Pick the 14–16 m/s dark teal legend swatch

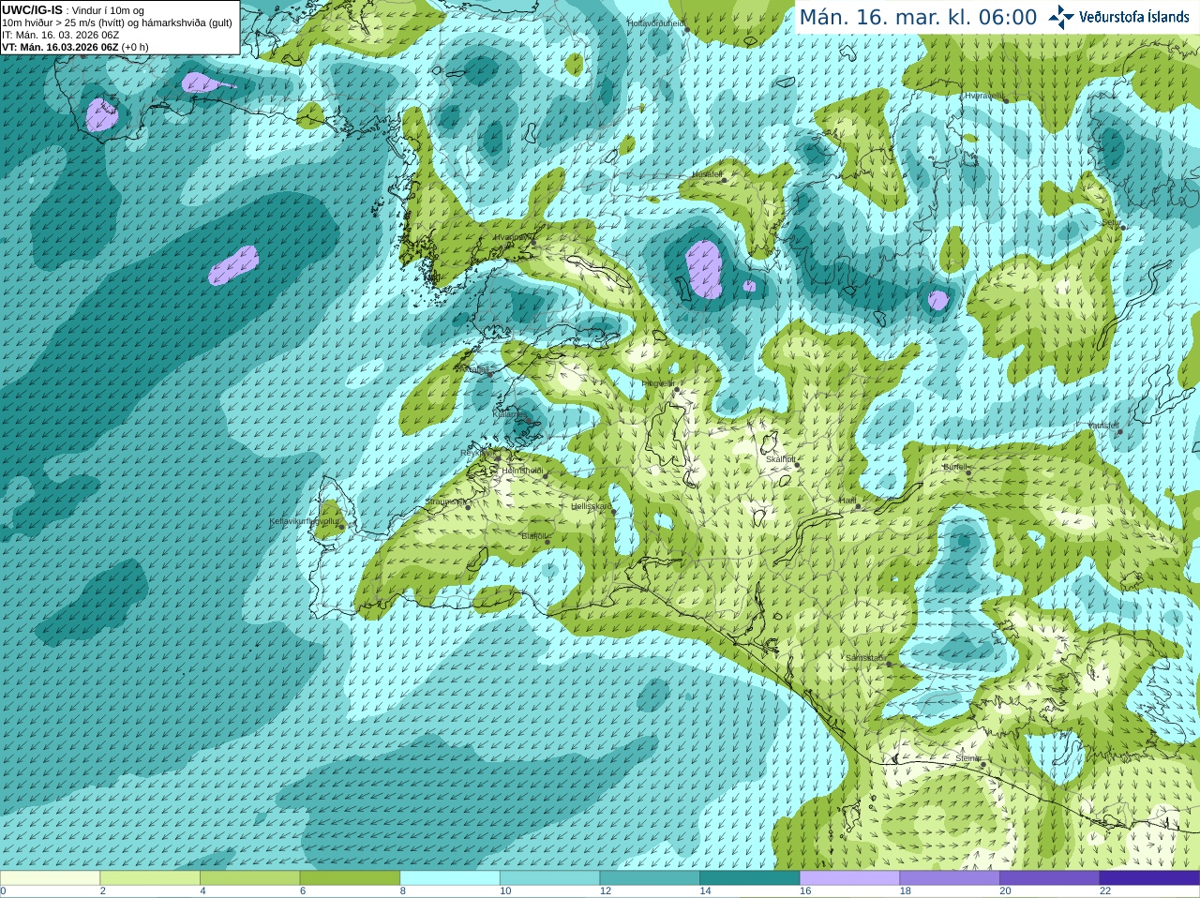pos(750,878)
